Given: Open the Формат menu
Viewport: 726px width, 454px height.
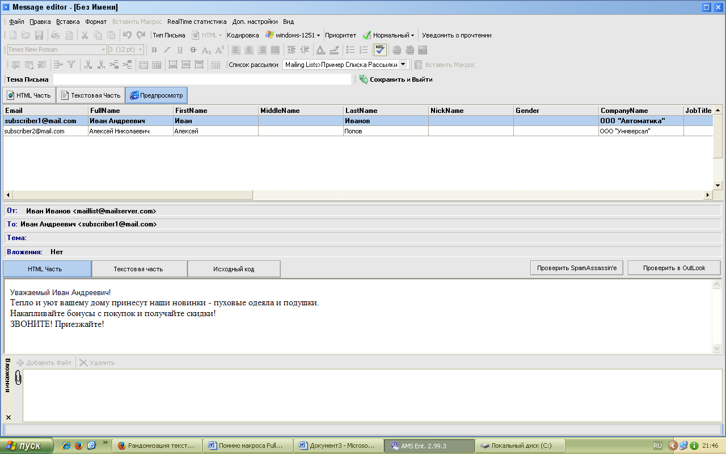Looking at the screenshot, I should [x=96, y=22].
